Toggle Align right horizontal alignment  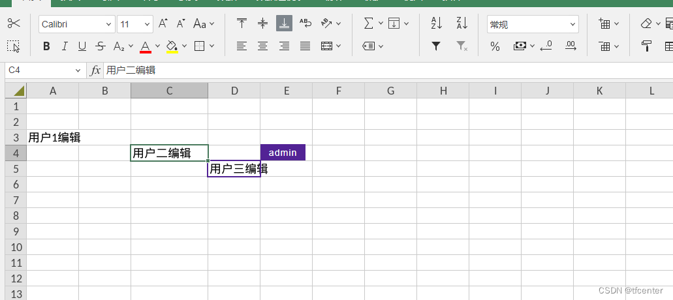[x=284, y=46]
